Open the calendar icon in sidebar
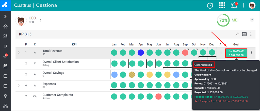Screen dimensions: 260x111 (6, 66)
